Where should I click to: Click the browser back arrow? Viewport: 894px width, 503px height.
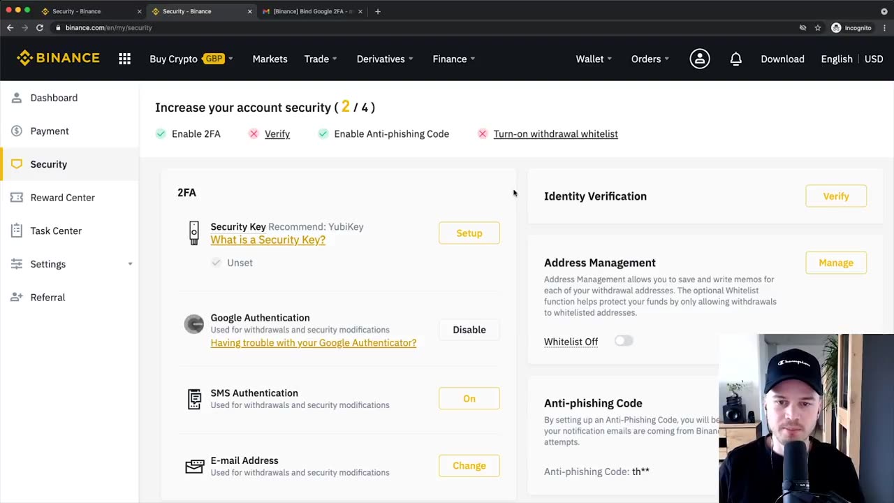click(10, 28)
